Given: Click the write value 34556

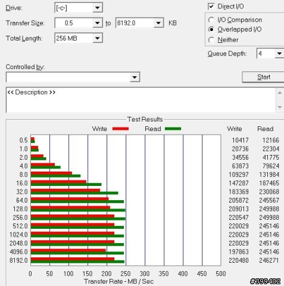Looking at the screenshot, I should (240, 157).
